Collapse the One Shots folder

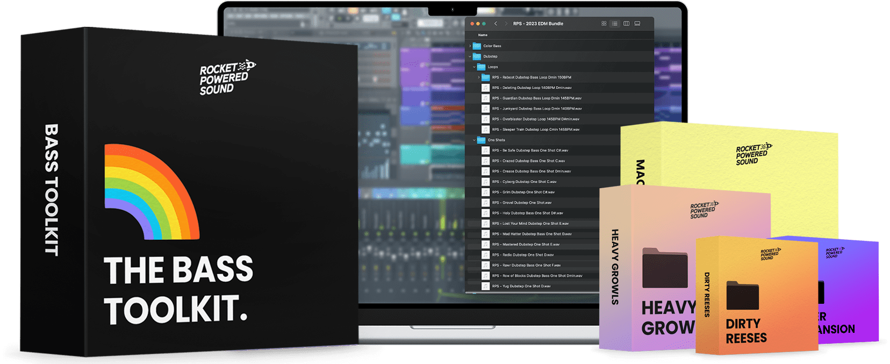pos(474,140)
